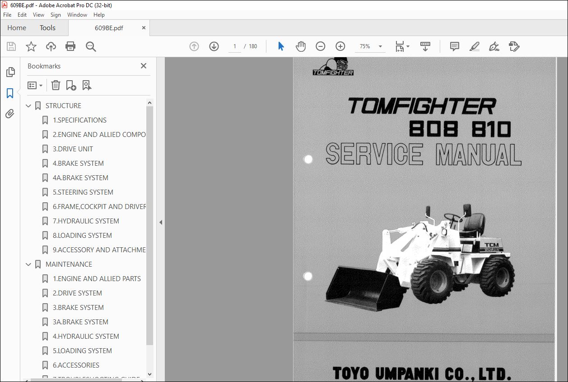Activate the Hand pan tool

click(301, 46)
